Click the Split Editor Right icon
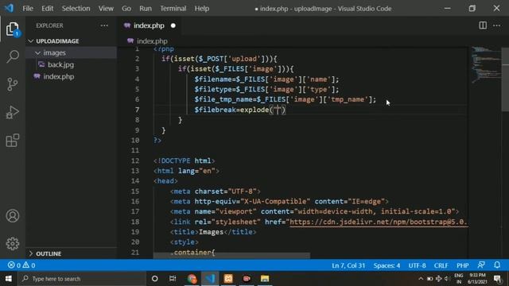509x286 pixels. pos(483,25)
